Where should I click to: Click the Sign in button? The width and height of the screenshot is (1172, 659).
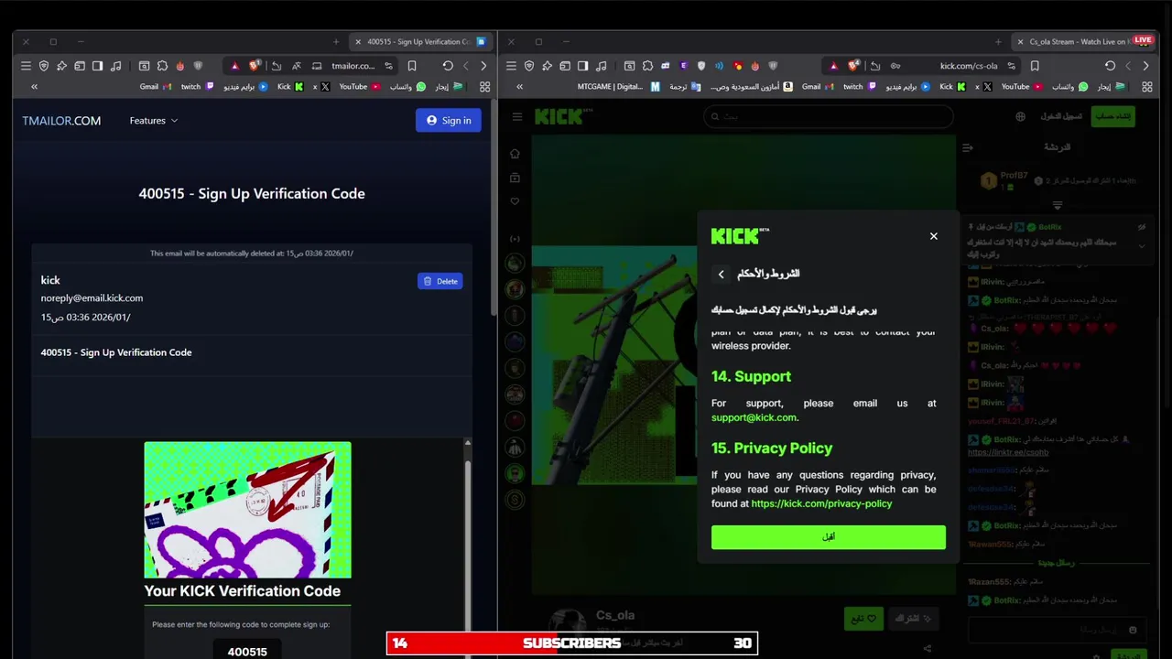click(x=449, y=120)
